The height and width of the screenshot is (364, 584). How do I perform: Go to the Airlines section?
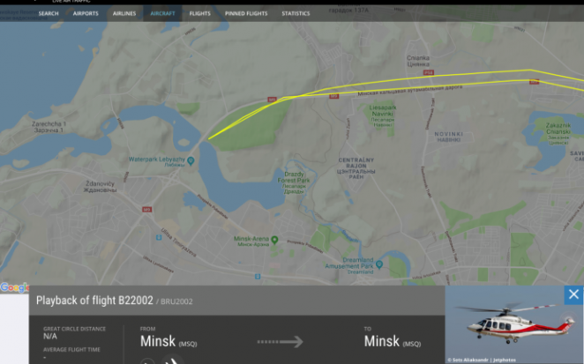(x=124, y=13)
